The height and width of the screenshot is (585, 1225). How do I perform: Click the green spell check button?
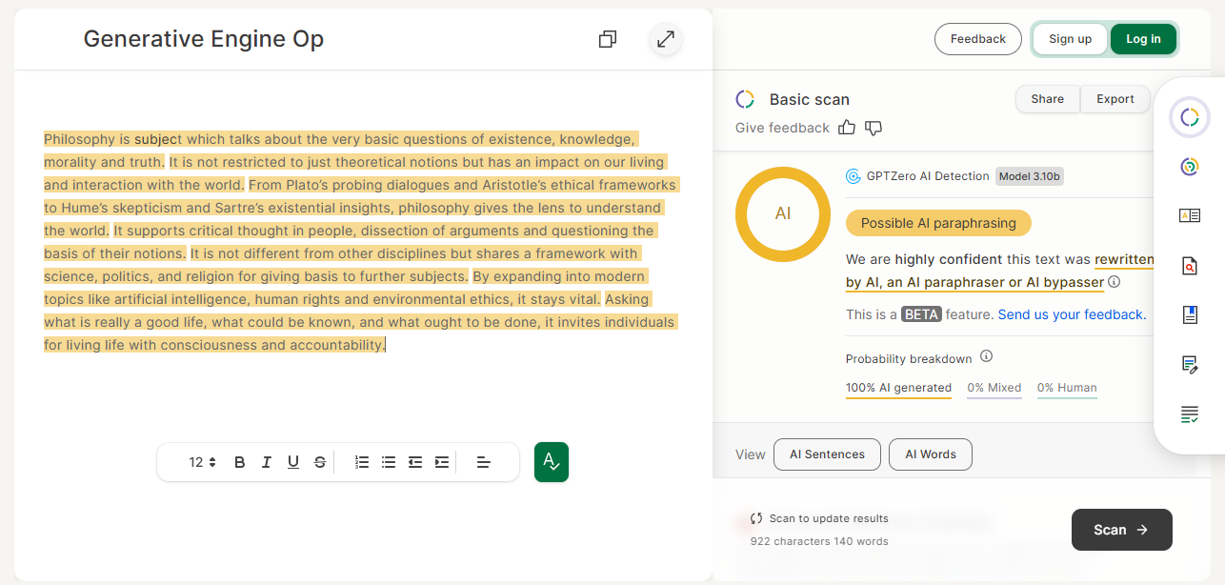tap(551, 462)
